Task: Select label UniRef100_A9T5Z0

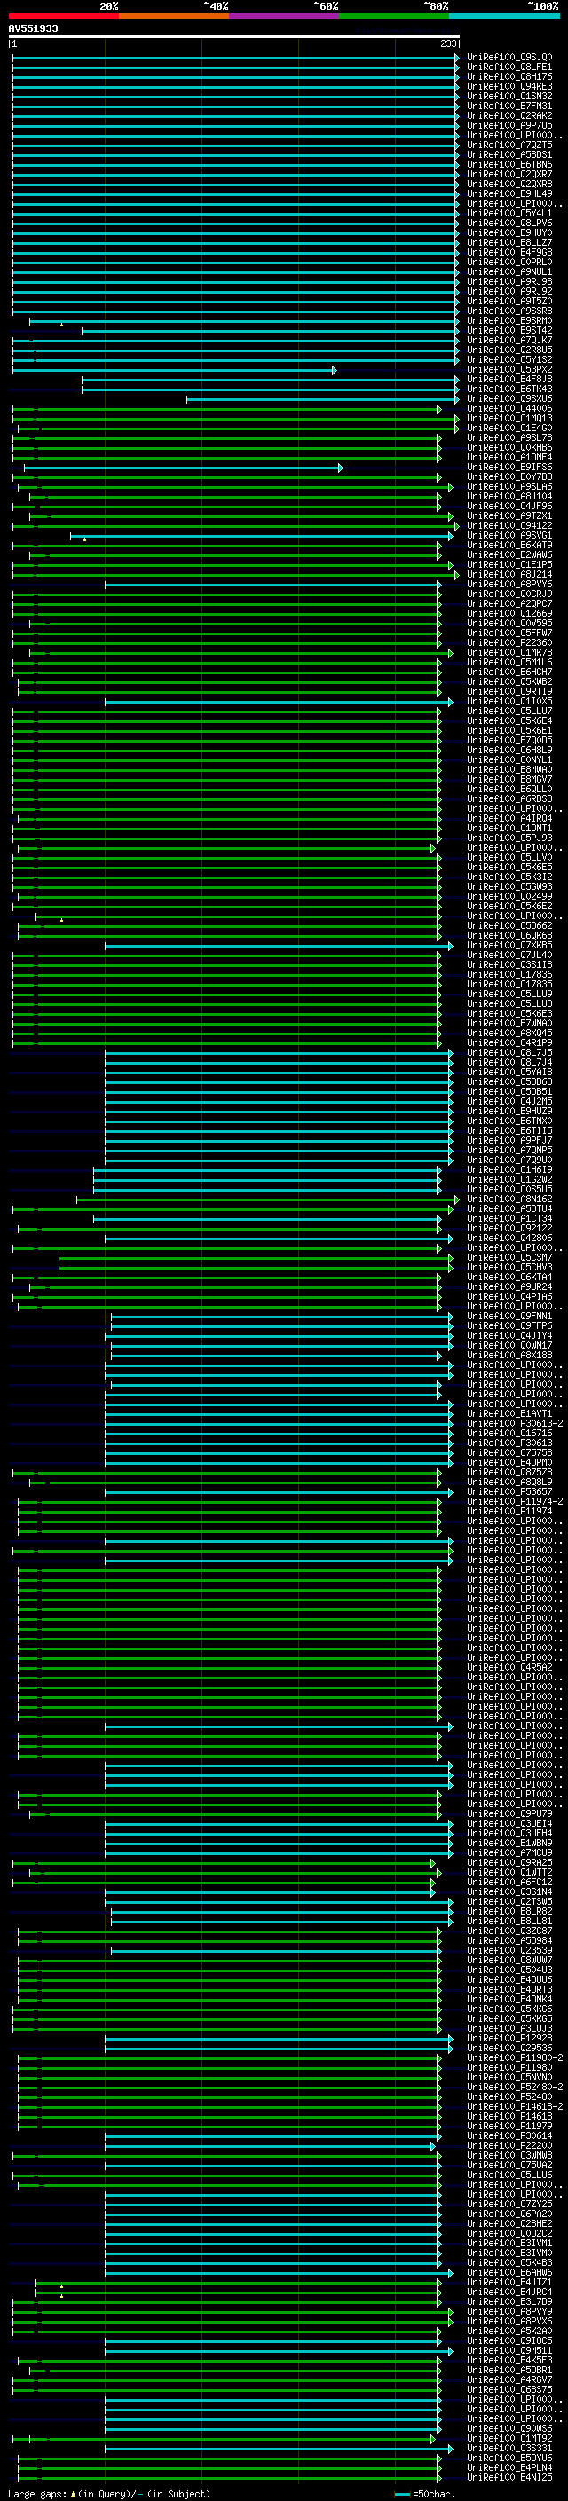Action: [x=509, y=301]
